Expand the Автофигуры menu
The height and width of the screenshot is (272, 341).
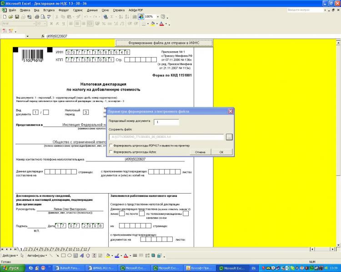[x=37, y=255]
